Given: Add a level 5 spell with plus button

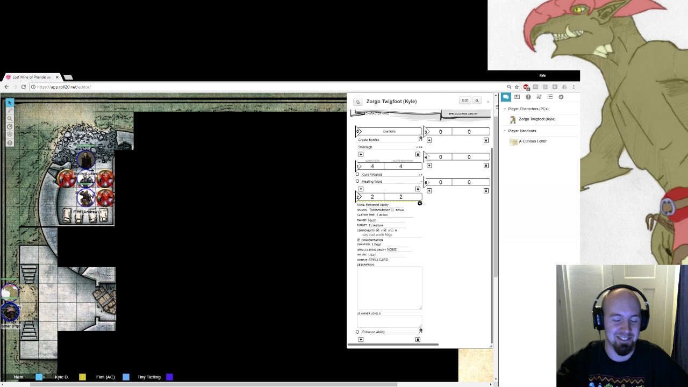Looking at the screenshot, I should click(x=429, y=191).
